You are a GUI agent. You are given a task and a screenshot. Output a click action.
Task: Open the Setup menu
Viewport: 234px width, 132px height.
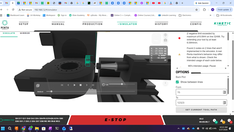click(x=24, y=24)
